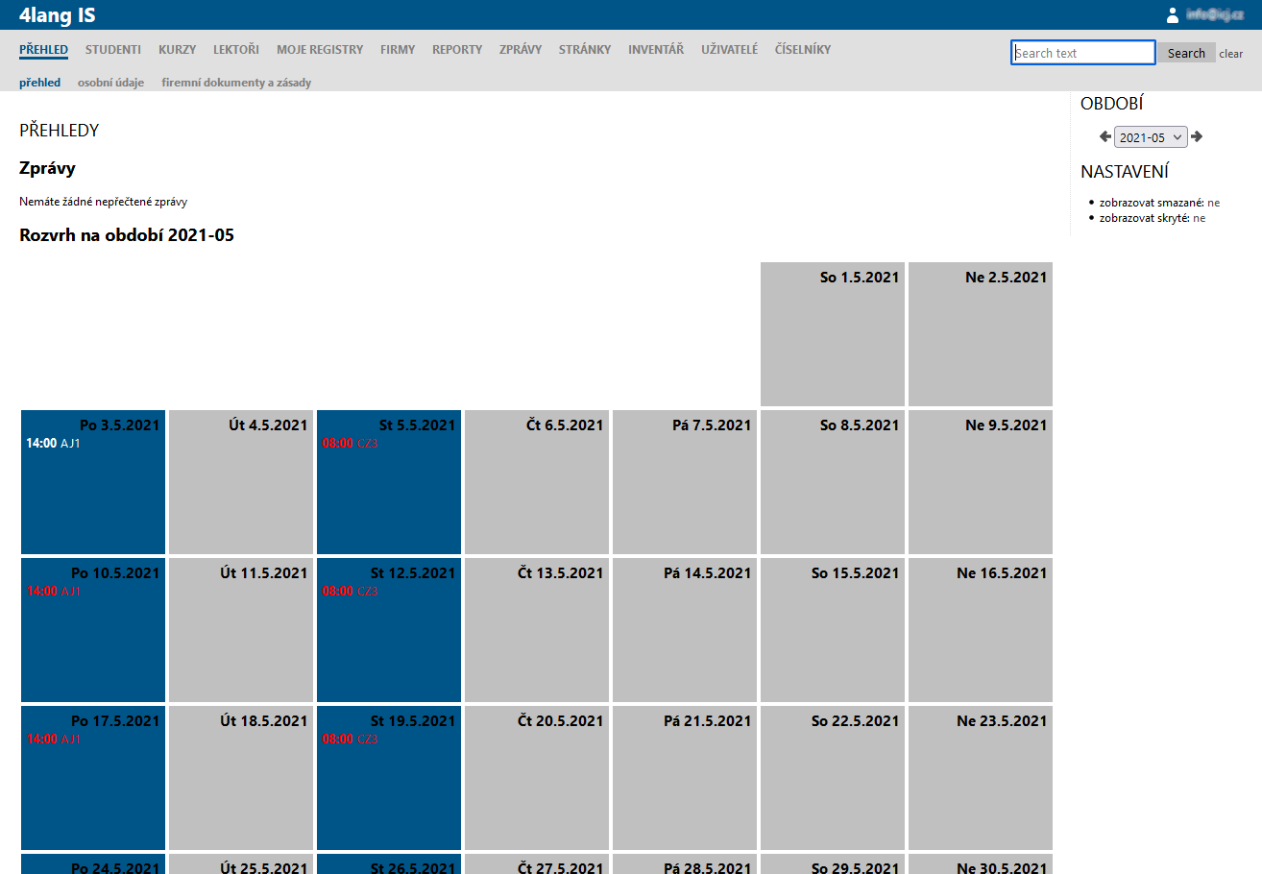Focus the Search text input field
Screen dimensions: 1262x874
point(1082,53)
